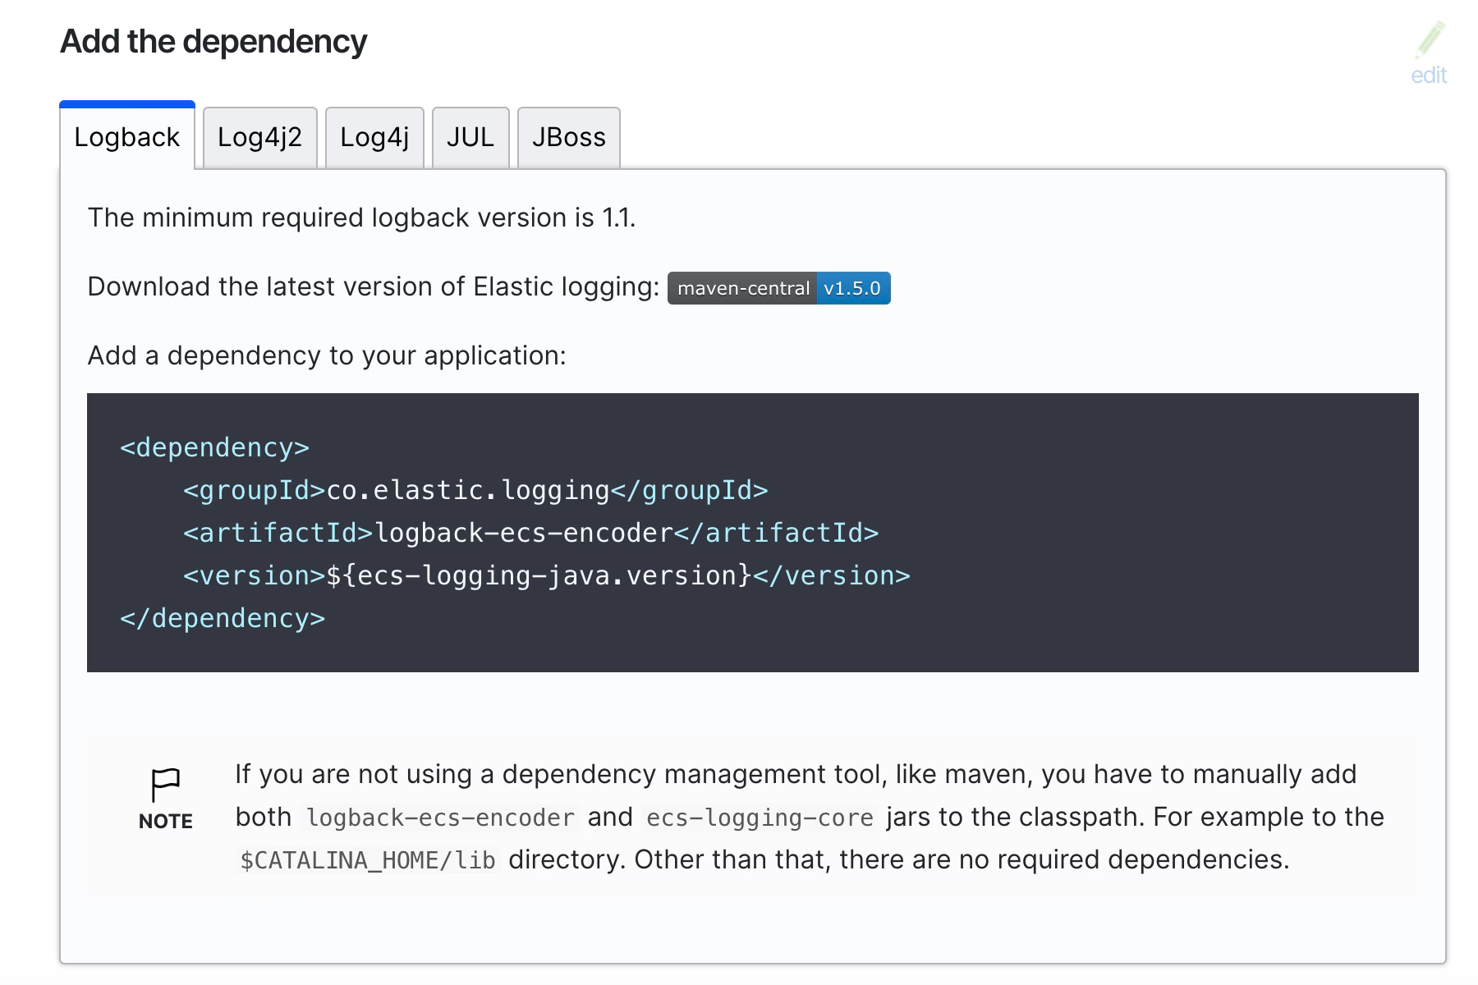Open the JBoss tab

569,137
